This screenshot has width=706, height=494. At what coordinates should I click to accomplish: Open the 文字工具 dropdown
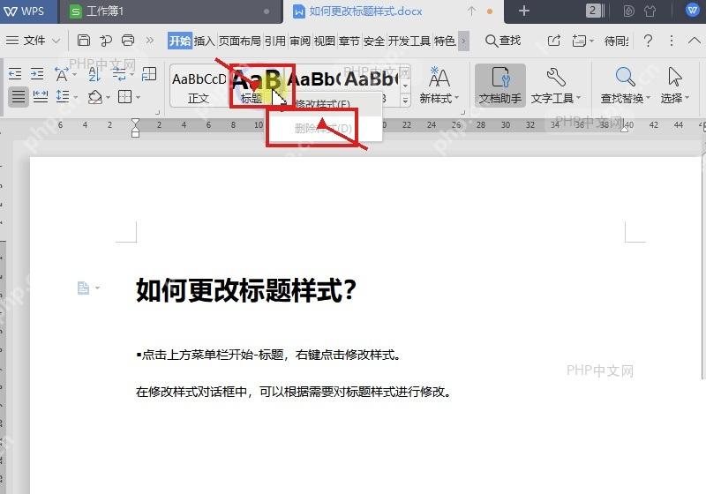pos(556,86)
